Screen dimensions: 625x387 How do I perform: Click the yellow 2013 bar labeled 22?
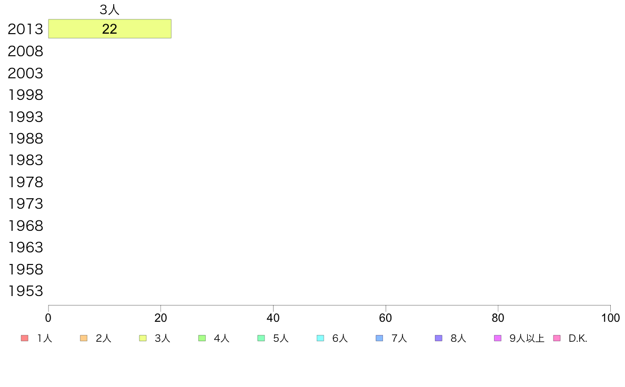click(109, 29)
